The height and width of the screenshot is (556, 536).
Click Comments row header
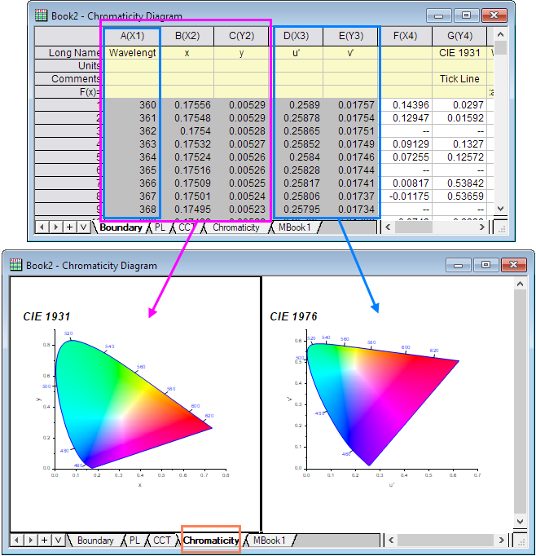click(x=68, y=79)
